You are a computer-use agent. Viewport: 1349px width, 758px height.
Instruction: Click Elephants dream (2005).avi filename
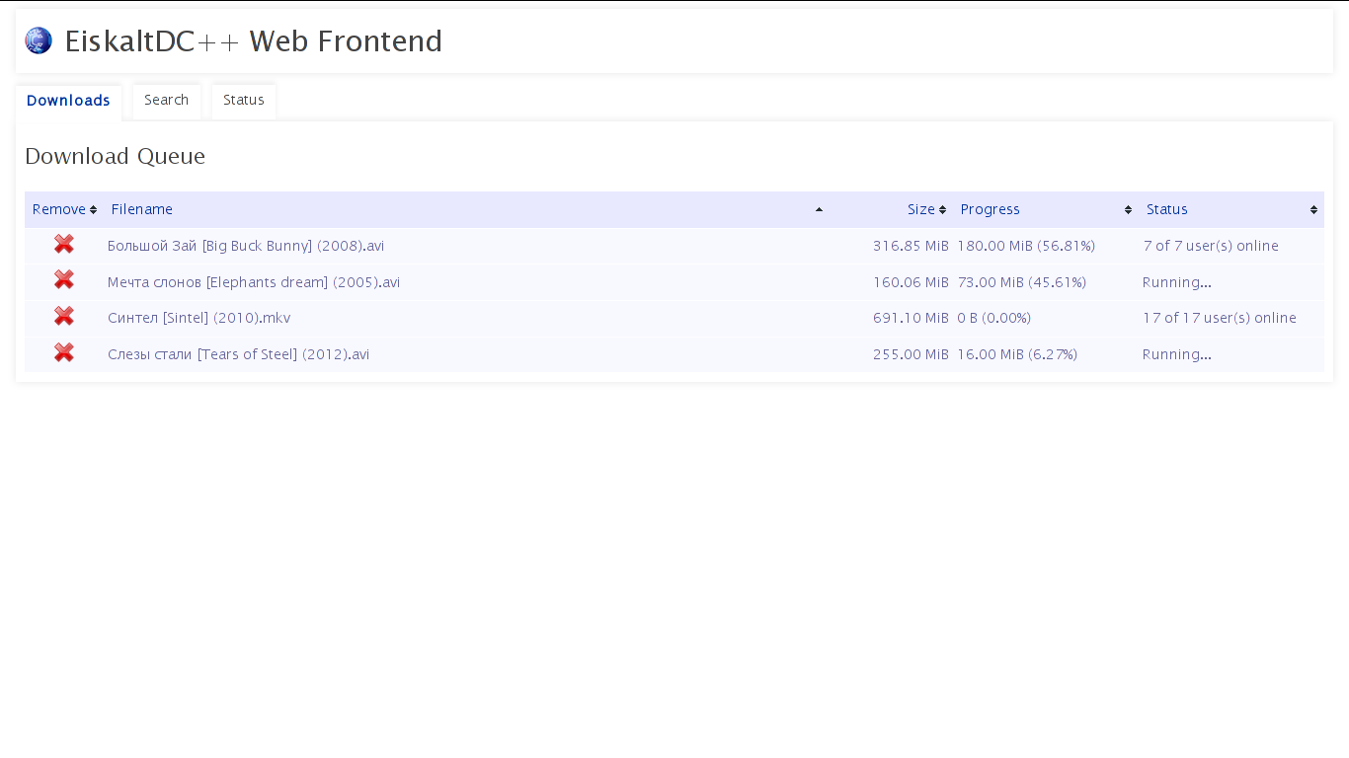[254, 282]
